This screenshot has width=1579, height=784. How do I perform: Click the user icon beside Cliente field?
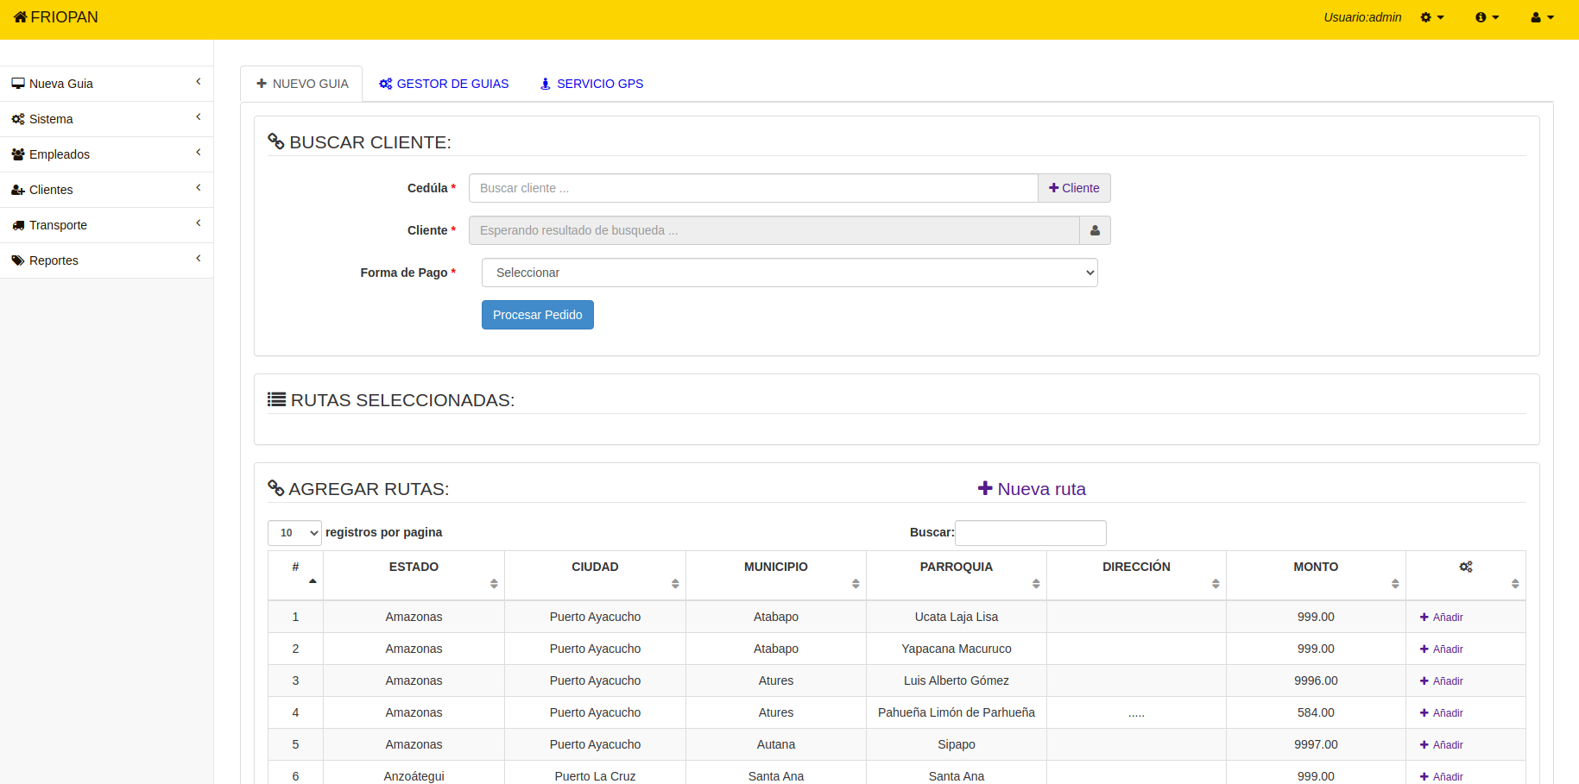1095,230
